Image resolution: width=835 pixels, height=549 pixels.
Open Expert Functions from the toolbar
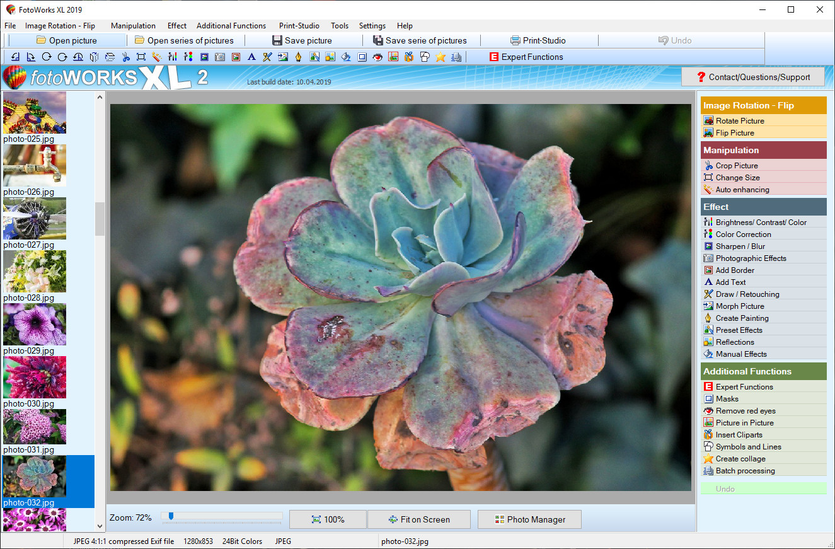526,57
